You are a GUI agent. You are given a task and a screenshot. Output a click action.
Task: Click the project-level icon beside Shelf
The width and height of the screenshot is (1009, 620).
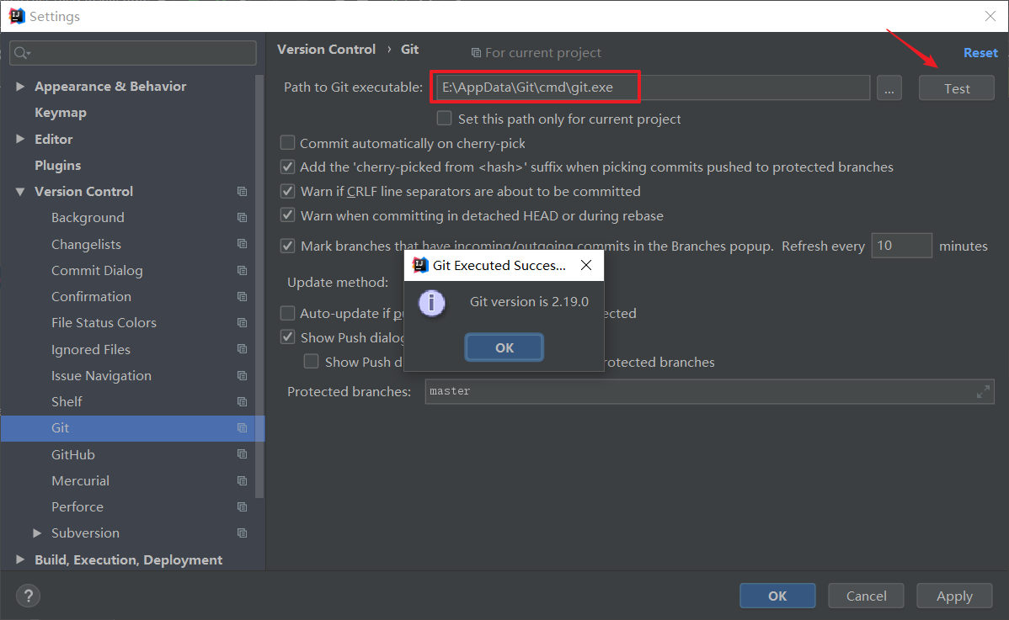coord(242,401)
